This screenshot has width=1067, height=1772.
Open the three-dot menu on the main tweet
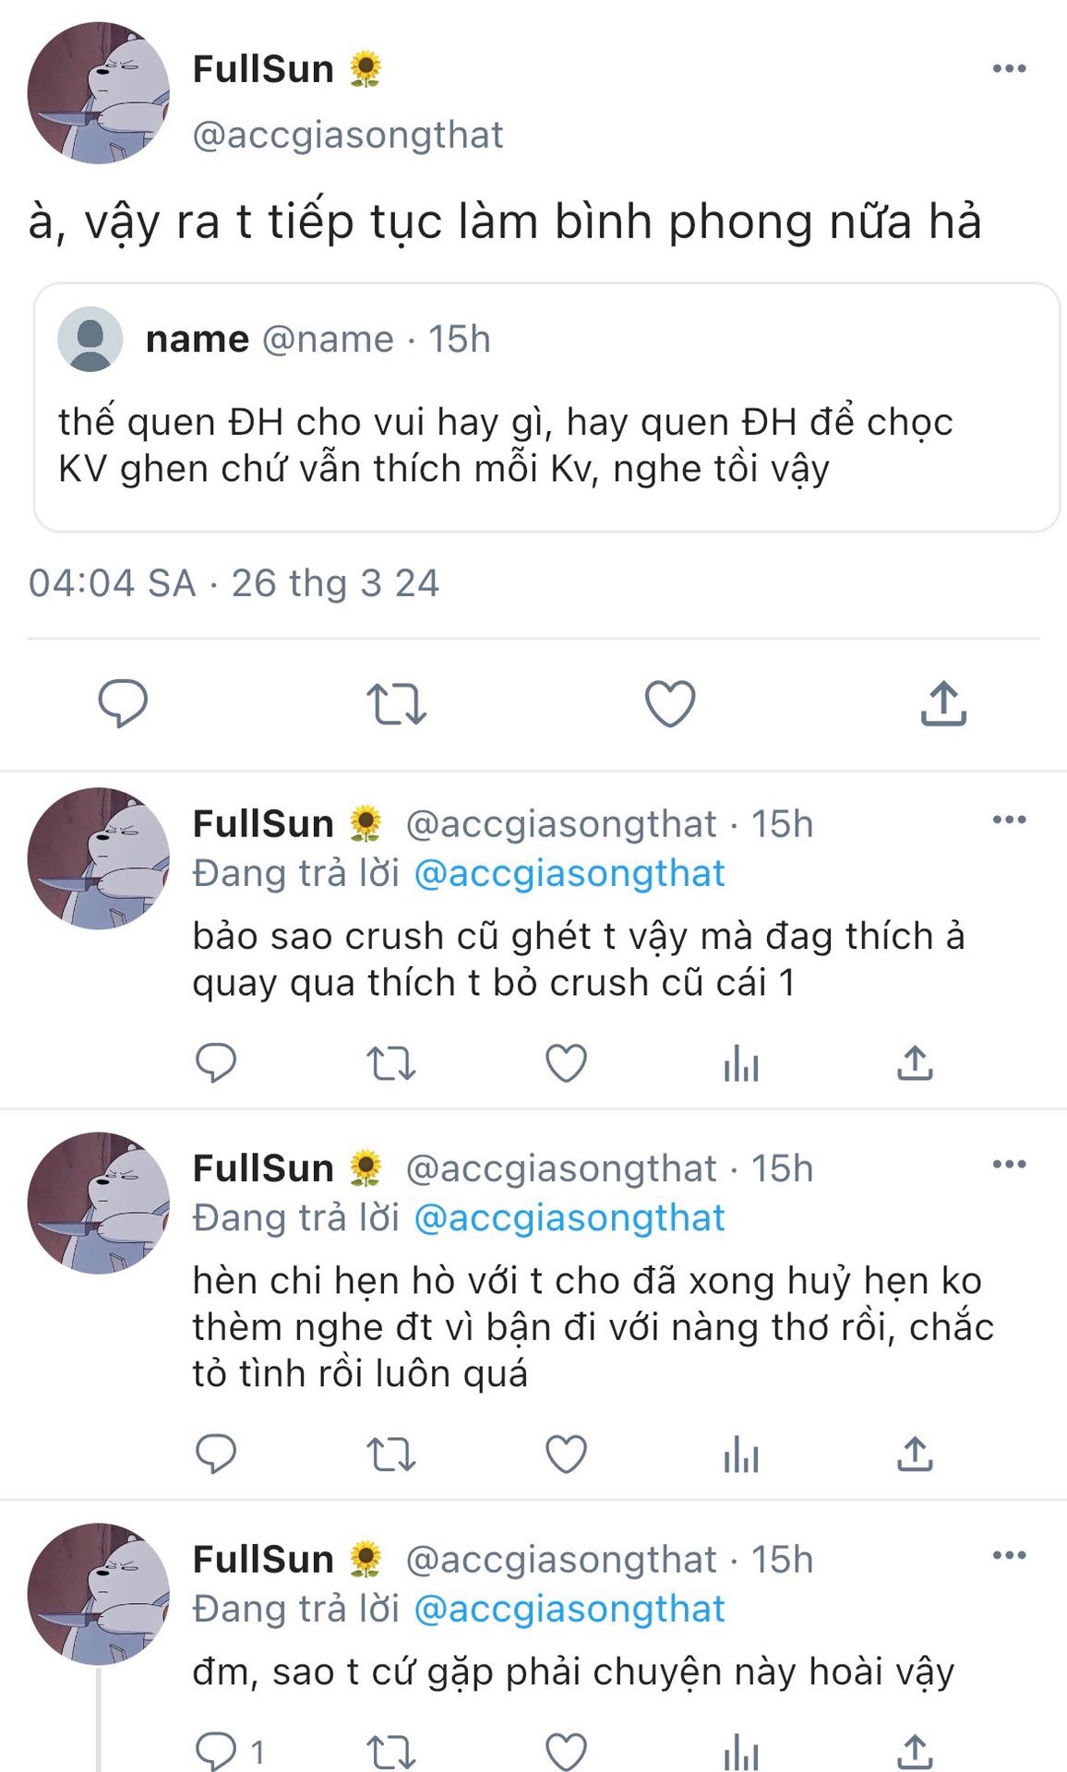1009,68
